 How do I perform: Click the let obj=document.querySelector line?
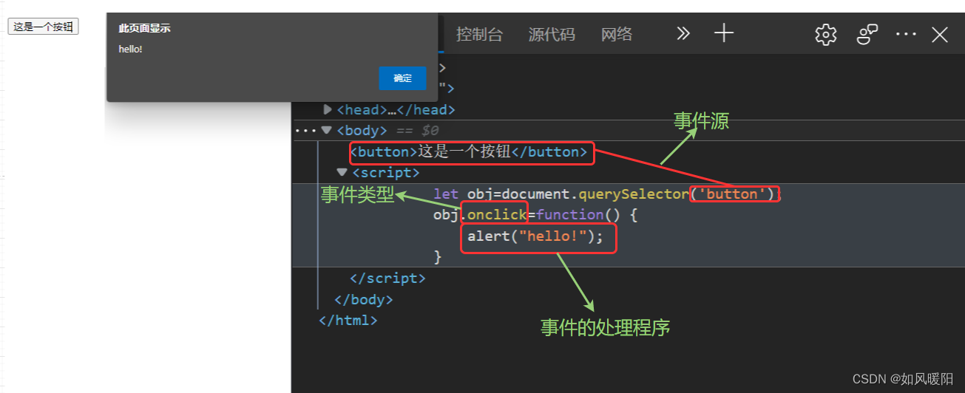click(x=607, y=194)
